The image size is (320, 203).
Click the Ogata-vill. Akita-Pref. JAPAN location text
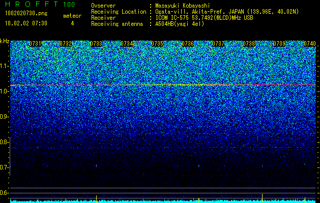(227, 12)
